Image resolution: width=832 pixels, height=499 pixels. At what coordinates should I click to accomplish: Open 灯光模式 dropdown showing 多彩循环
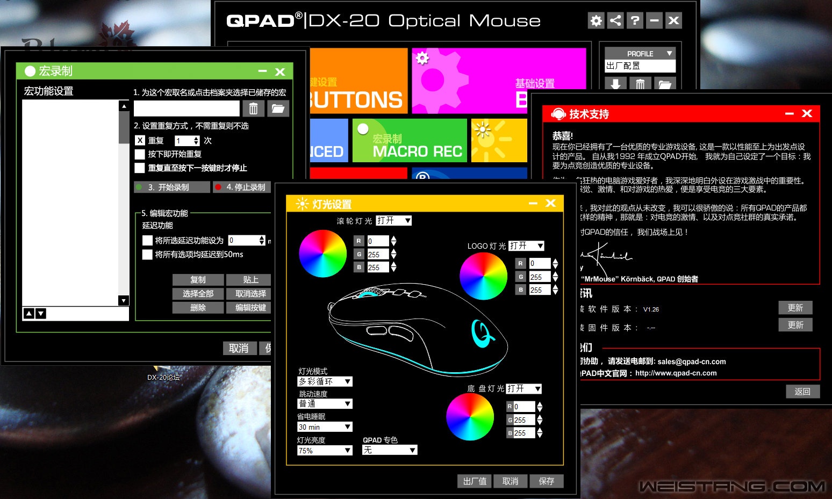coord(325,381)
